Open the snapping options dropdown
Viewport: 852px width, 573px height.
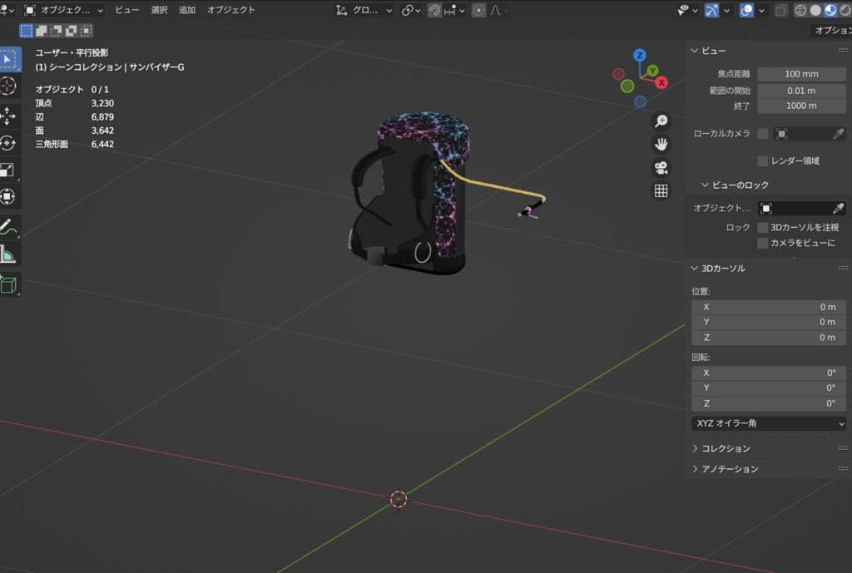tap(454, 10)
